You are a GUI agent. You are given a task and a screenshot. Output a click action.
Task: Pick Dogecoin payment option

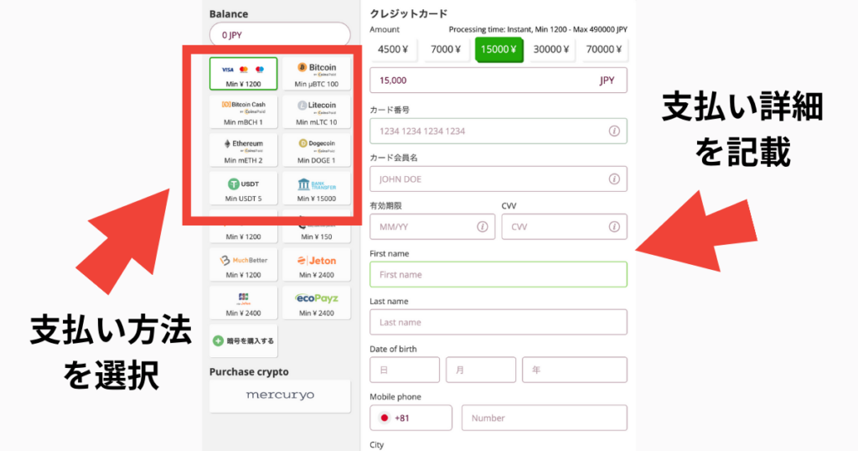317,150
